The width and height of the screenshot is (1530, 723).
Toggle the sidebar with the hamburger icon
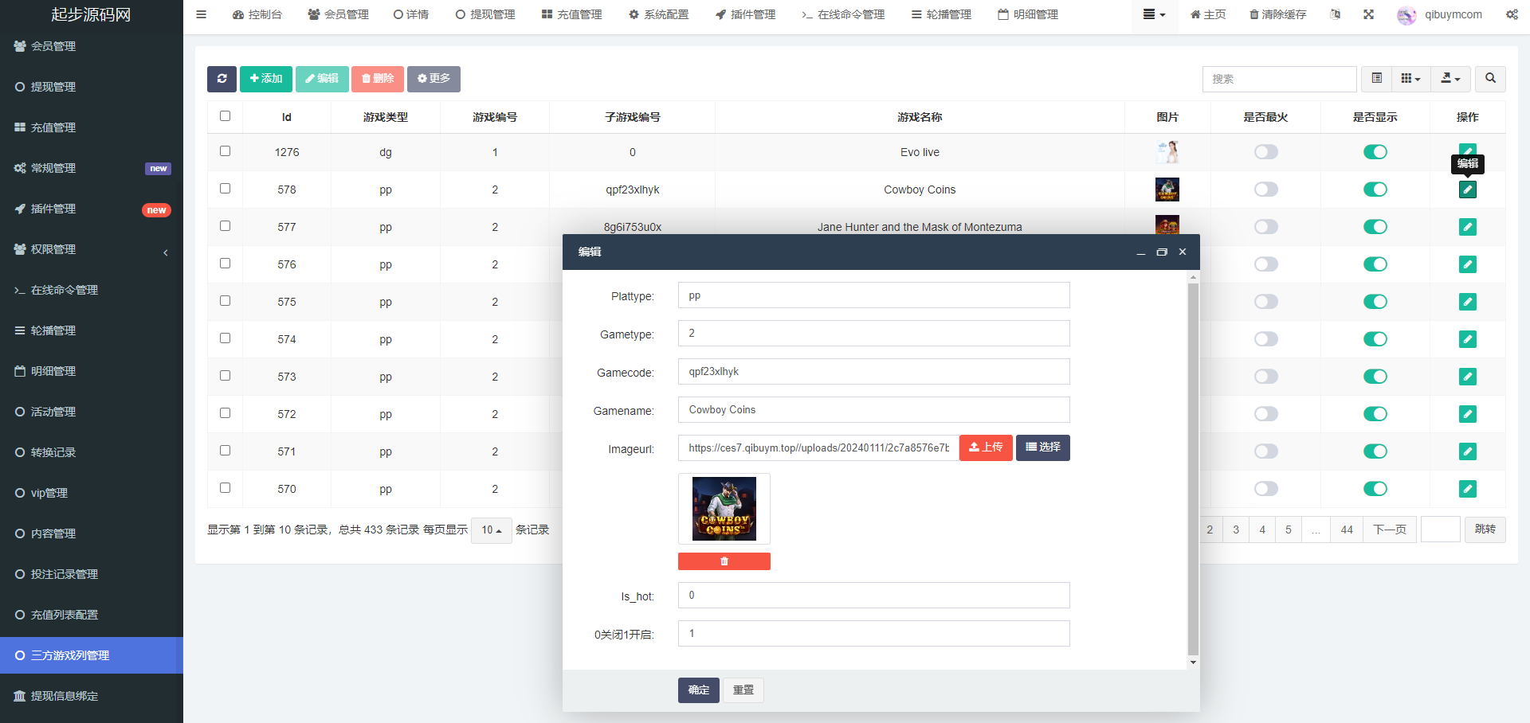point(201,14)
